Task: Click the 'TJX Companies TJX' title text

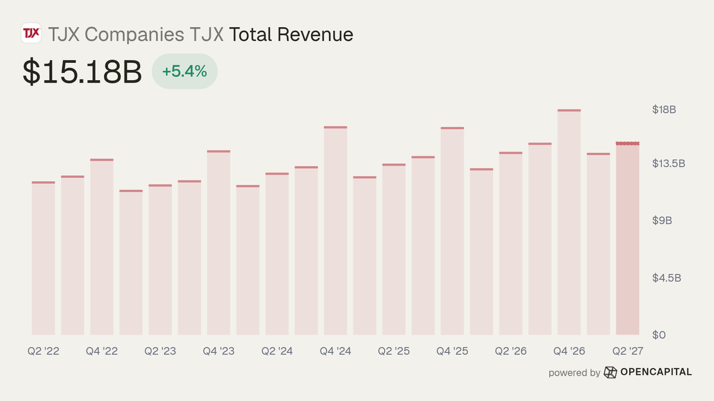Action: (136, 34)
